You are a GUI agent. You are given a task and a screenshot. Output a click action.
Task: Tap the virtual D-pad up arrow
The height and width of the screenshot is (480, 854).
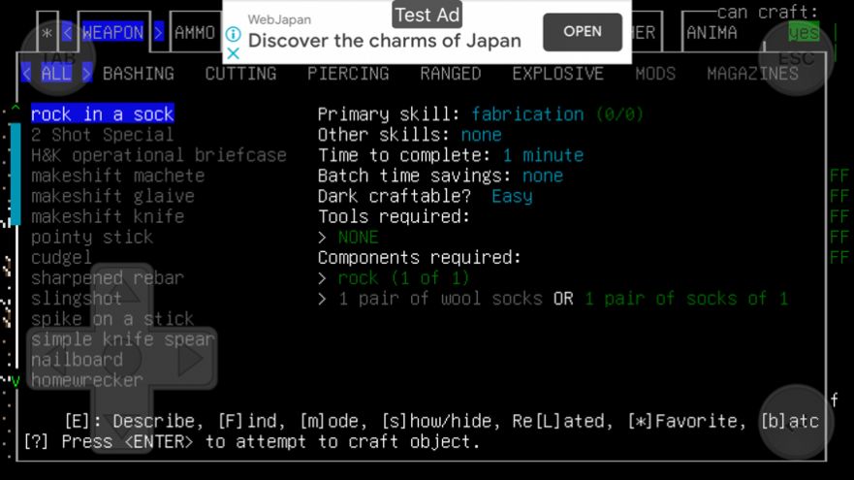click(x=121, y=292)
